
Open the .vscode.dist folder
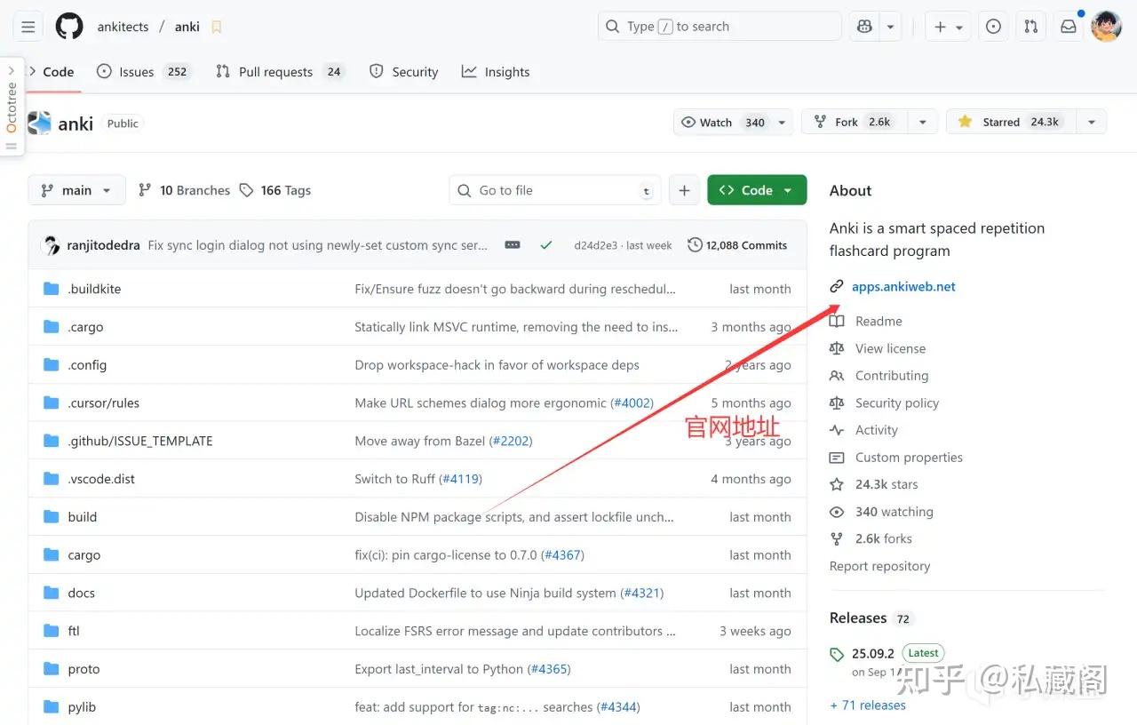(101, 479)
